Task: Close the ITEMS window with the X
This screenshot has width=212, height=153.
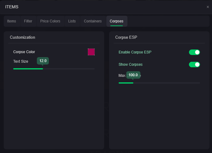Action: click(208, 7)
